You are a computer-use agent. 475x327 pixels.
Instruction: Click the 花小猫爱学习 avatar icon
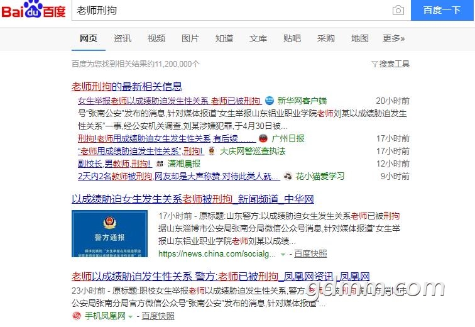point(288,176)
